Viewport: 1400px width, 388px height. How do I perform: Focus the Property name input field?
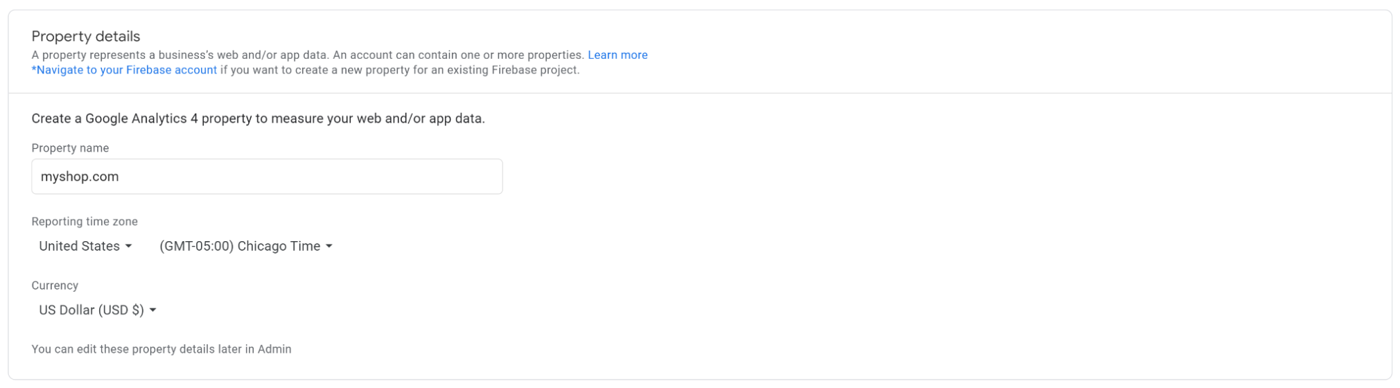click(x=267, y=177)
